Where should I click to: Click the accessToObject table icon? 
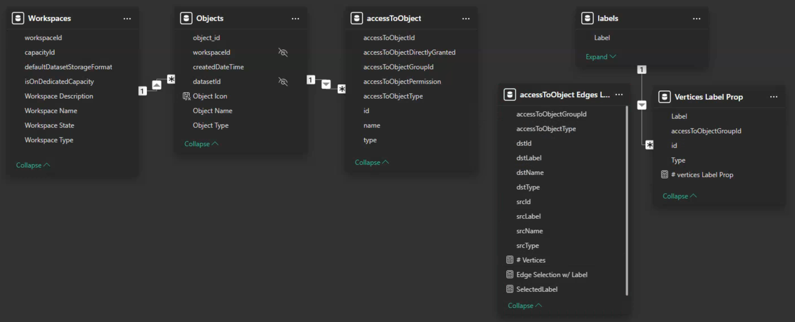pyautogui.click(x=356, y=18)
